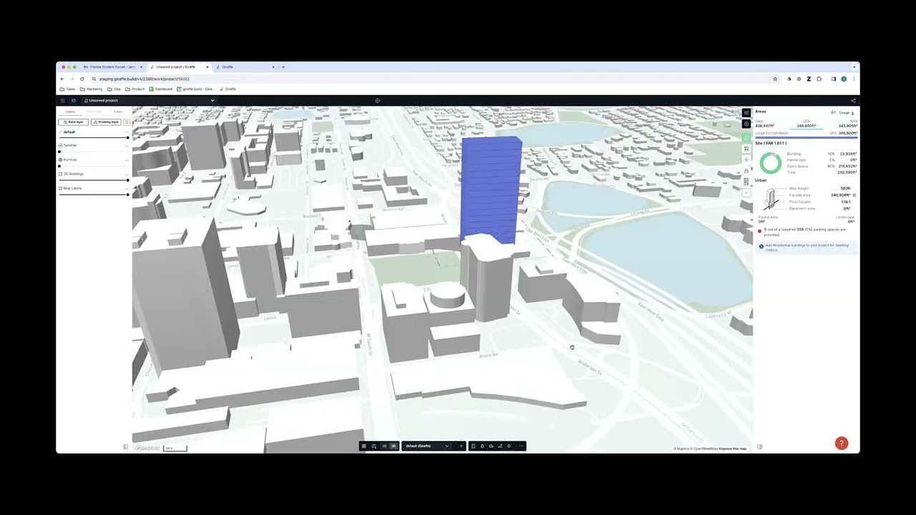Viewport: 916px width, 515px height.
Task: Select the lightning bolt tool in bottom toolbar
Action: [509, 446]
